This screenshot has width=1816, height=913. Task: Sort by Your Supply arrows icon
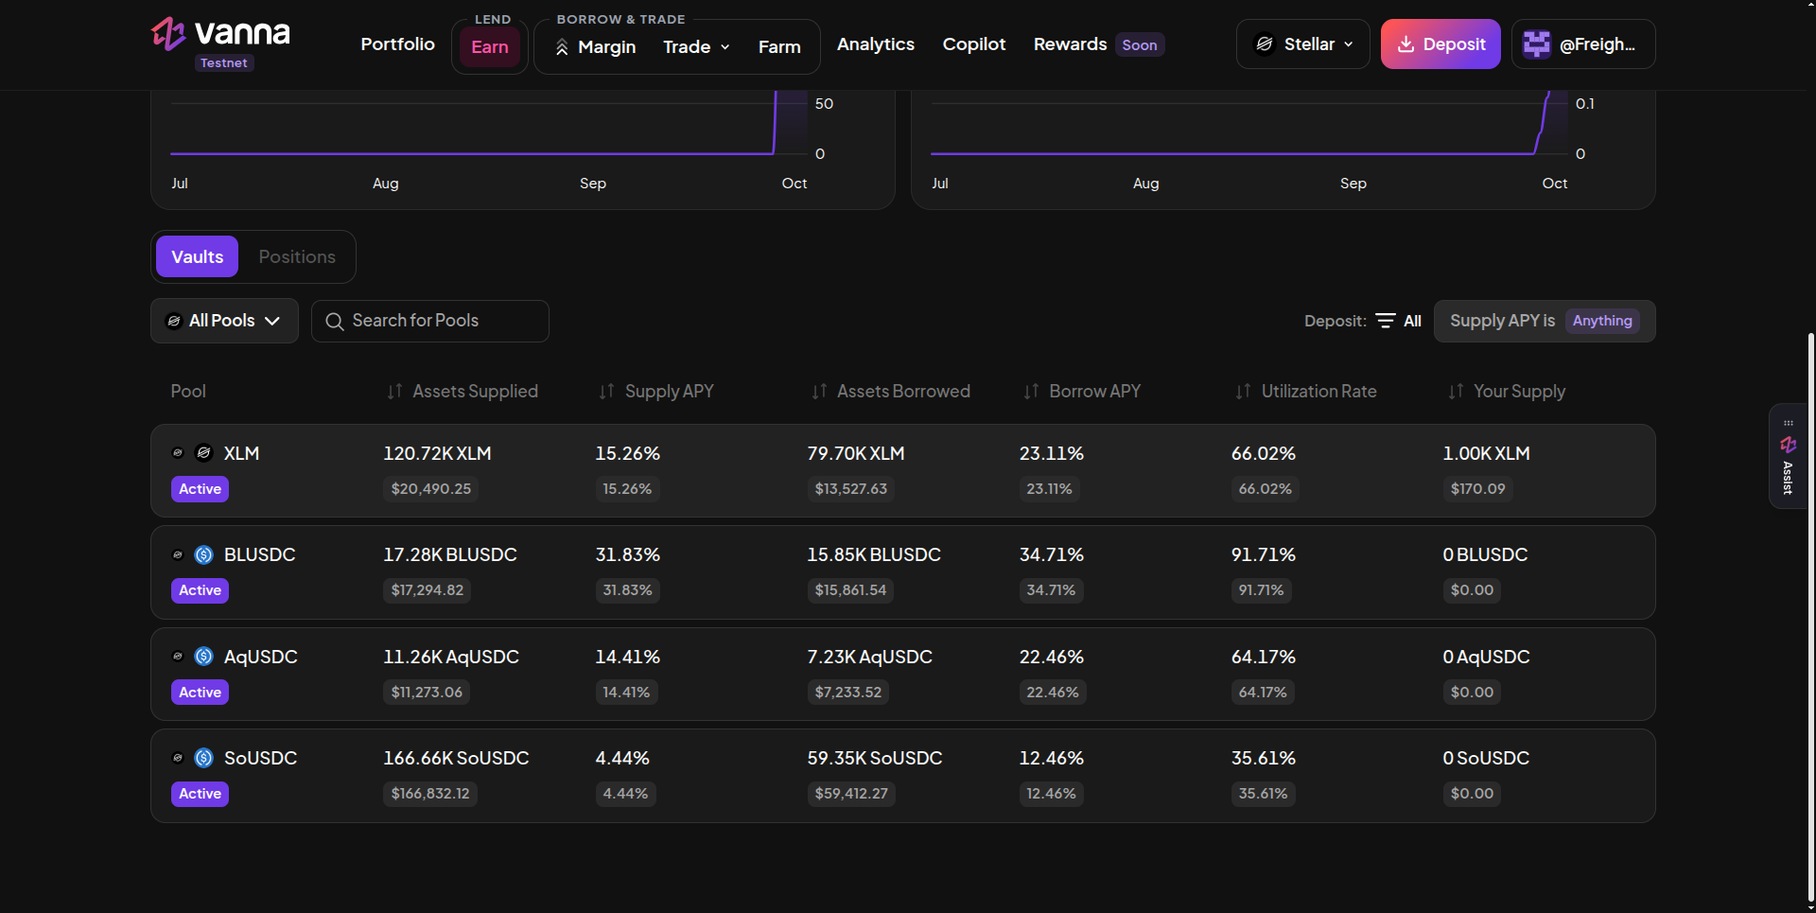pos(1456,392)
